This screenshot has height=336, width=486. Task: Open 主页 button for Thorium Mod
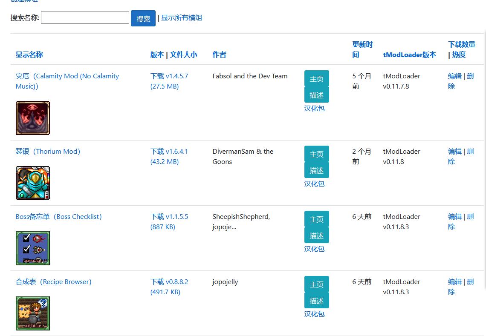[x=316, y=154]
